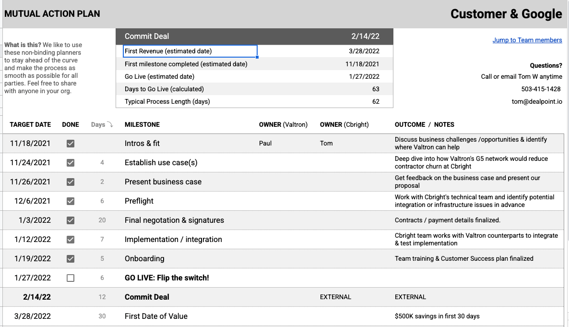The image size is (569, 327).
Task: Click the Call or email Tom W anytime text
Action: click(522, 77)
